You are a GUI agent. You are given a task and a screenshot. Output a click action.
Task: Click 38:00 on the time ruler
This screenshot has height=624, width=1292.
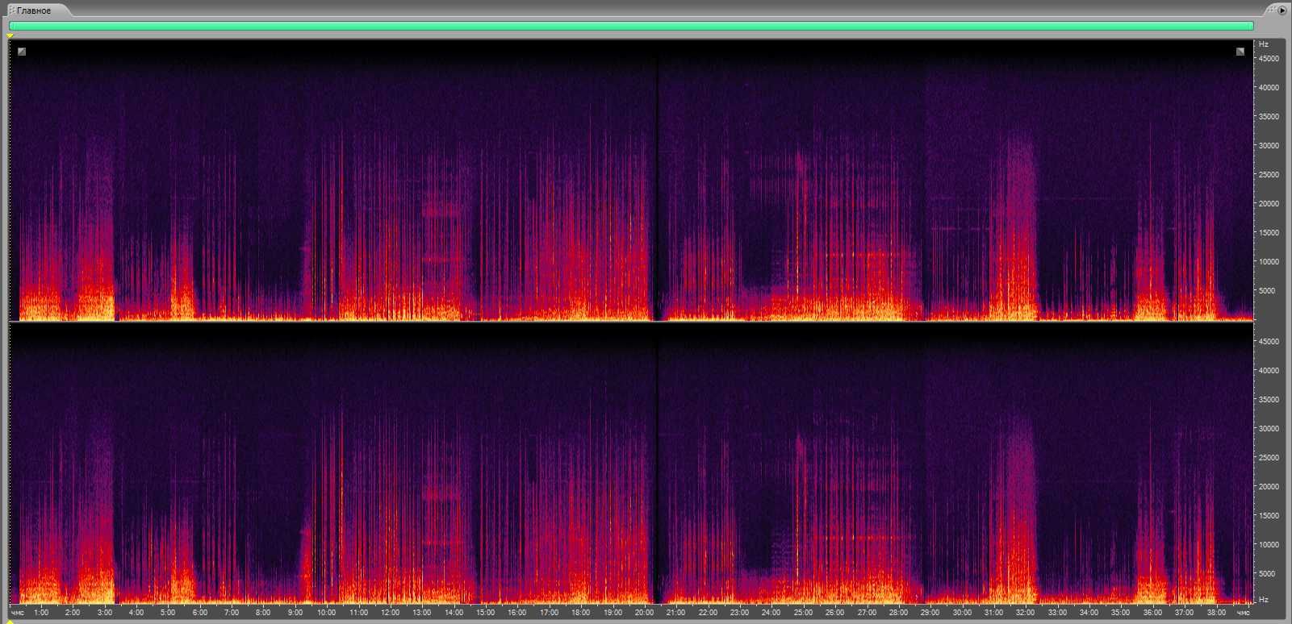point(1216,613)
